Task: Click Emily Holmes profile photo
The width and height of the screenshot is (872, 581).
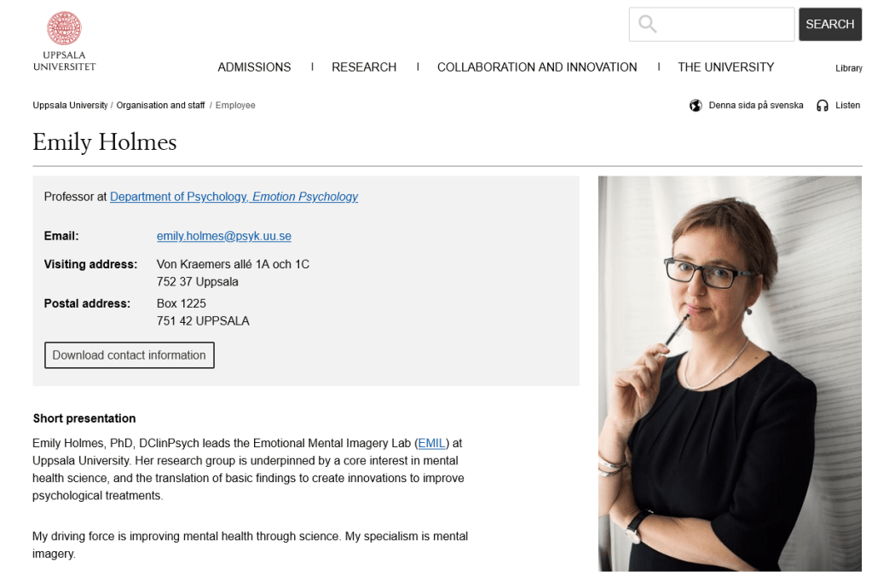Action: coord(730,373)
